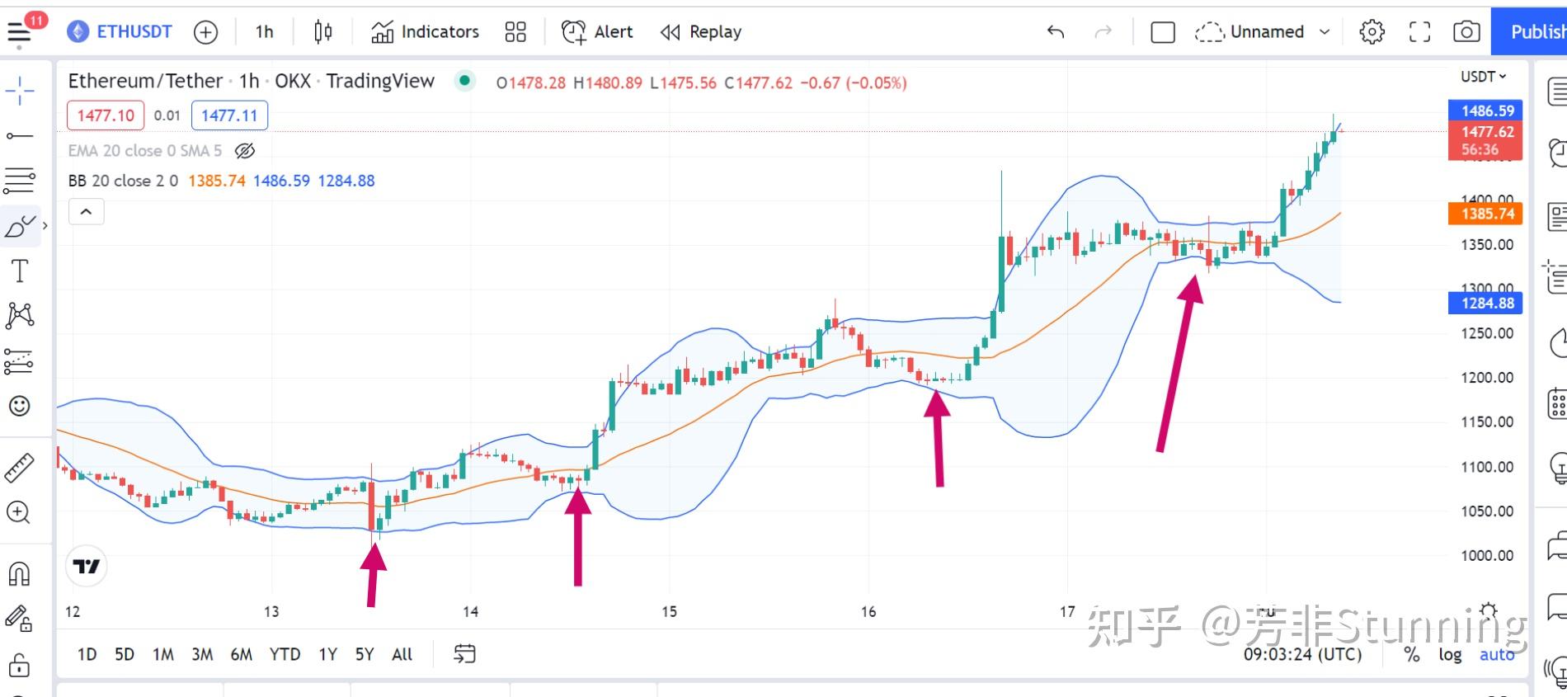Create a new Alert
The width and height of the screenshot is (1567, 697).
597,31
